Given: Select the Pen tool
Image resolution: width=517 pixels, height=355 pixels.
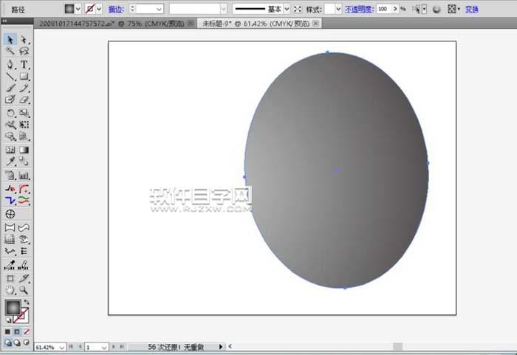Looking at the screenshot, I should click(x=10, y=64).
